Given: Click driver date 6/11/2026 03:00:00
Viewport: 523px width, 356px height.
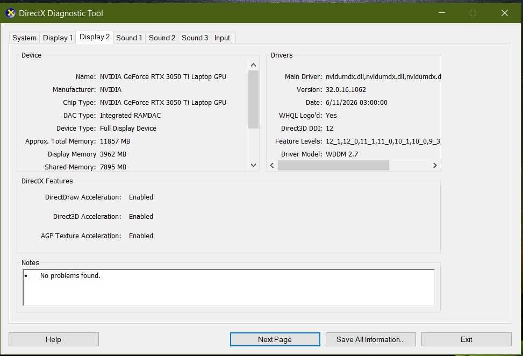Looking at the screenshot, I should click(356, 103).
